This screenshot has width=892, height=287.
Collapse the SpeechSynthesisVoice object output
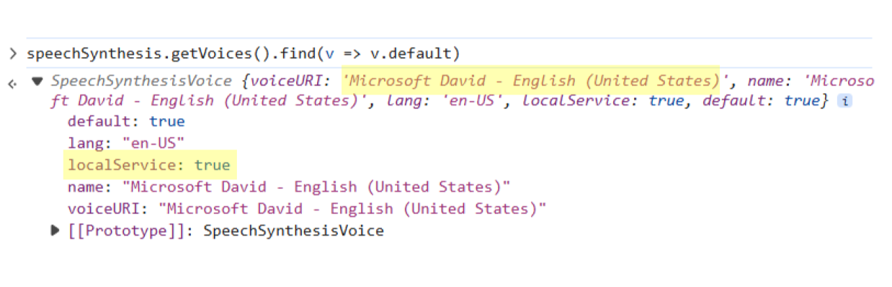[x=37, y=82]
